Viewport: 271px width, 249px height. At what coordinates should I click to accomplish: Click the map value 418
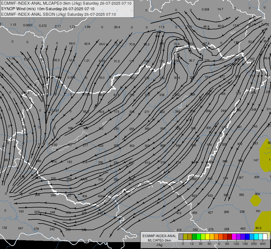(x=179, y=230)
